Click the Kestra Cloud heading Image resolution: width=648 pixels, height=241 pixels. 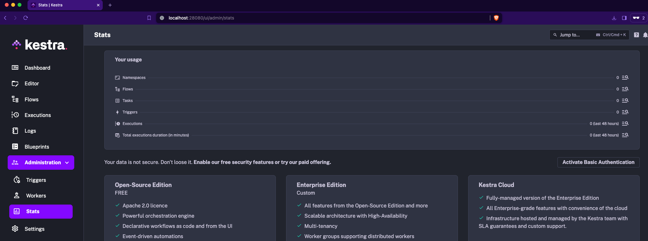click(x=496, y=185)
